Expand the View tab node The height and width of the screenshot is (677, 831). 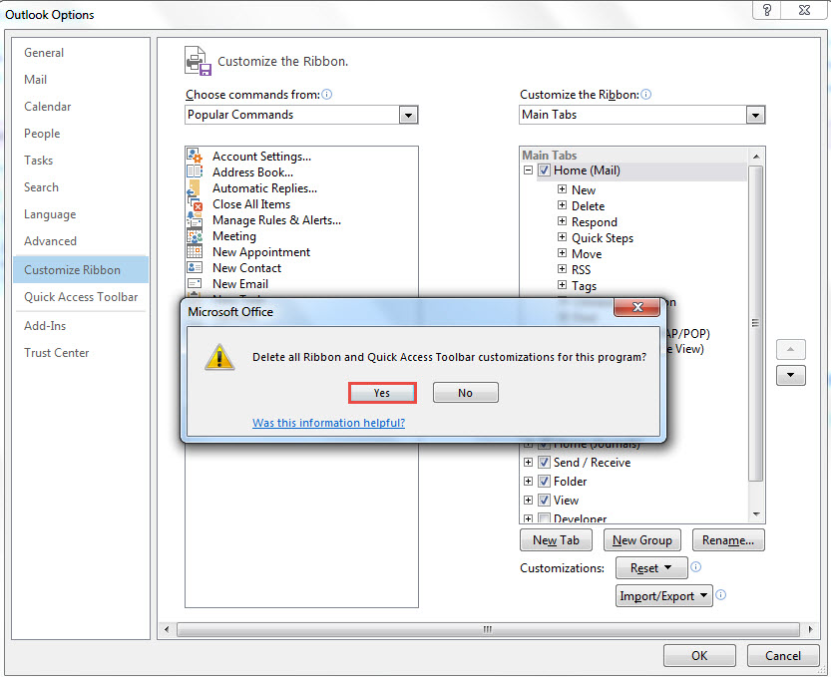528,501
